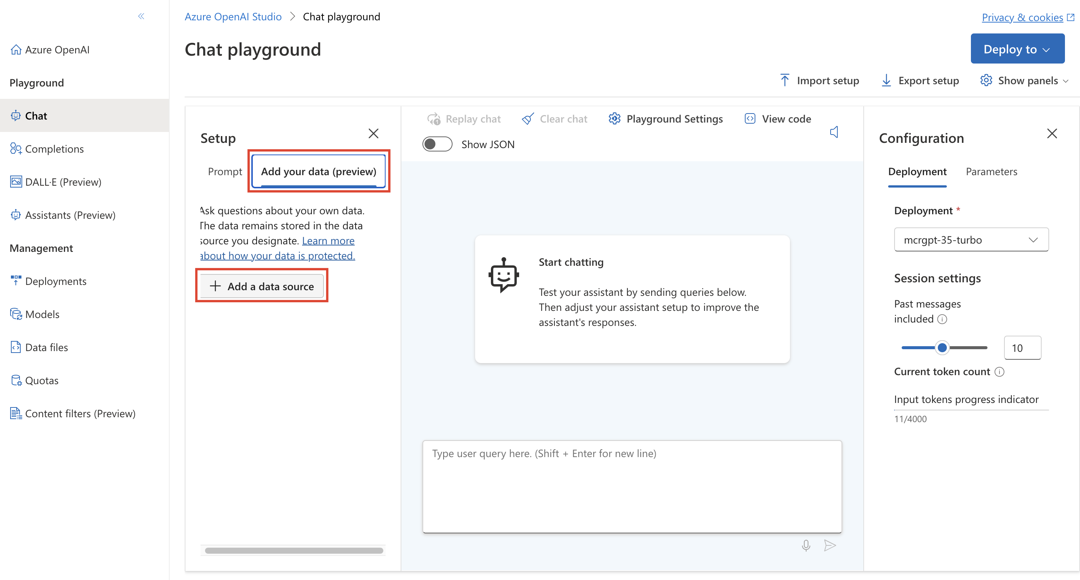This screenshot has height=580, width=1080.
Task: Click the Playground Settings gear icon
Action: pyautogui.click(x=615, y=119)
